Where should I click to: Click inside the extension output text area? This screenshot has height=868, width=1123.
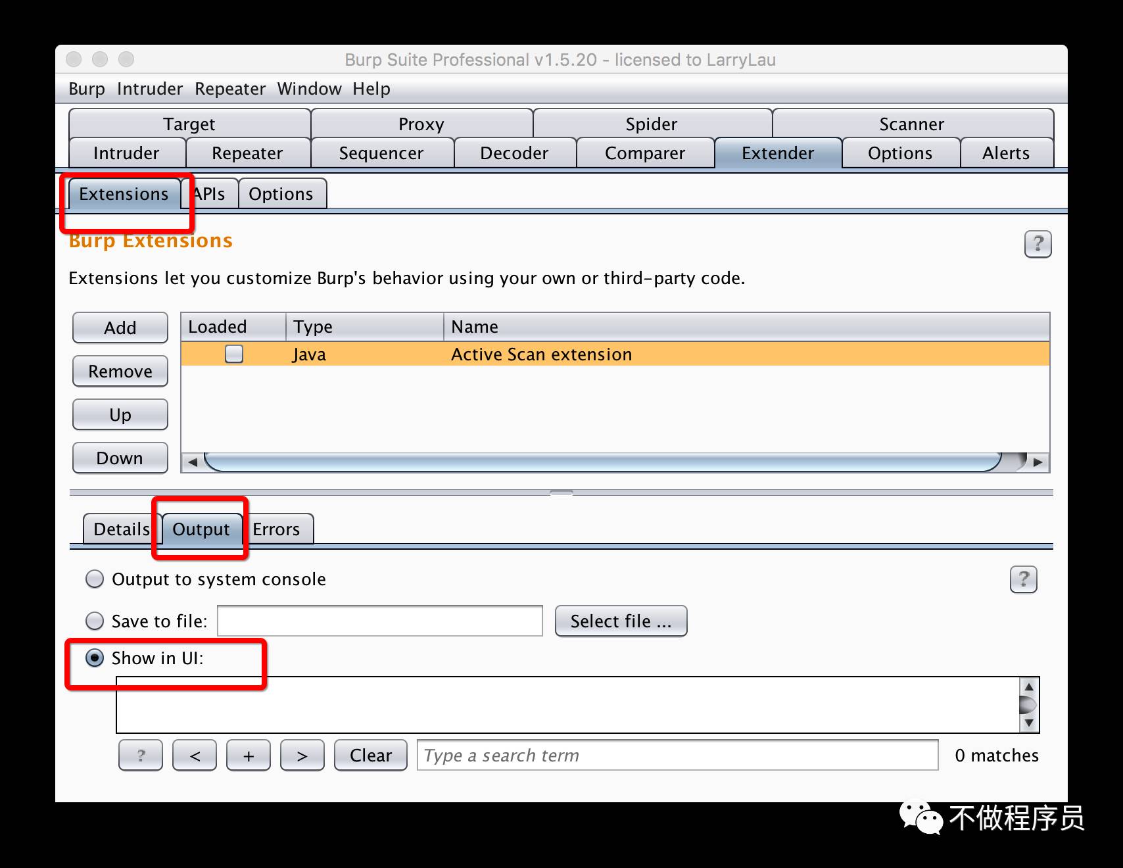pyautogui.click(x=568, y=705)
